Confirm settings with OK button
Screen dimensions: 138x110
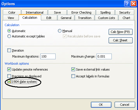101,105
